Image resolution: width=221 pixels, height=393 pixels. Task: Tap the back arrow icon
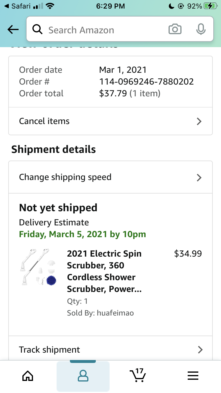13,29
